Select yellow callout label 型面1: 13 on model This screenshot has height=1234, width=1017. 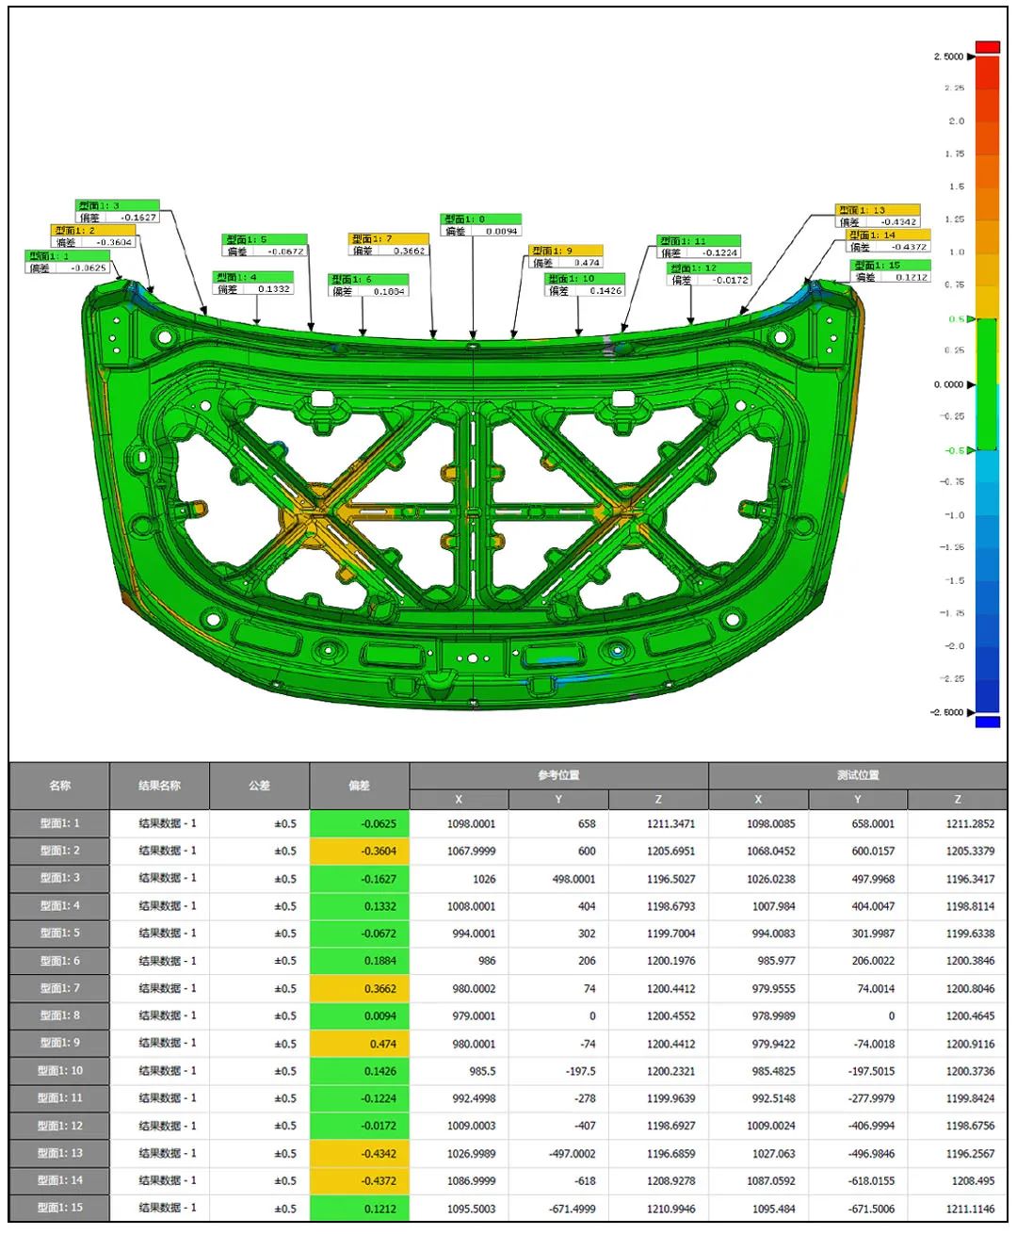click(x=878, y=210)
